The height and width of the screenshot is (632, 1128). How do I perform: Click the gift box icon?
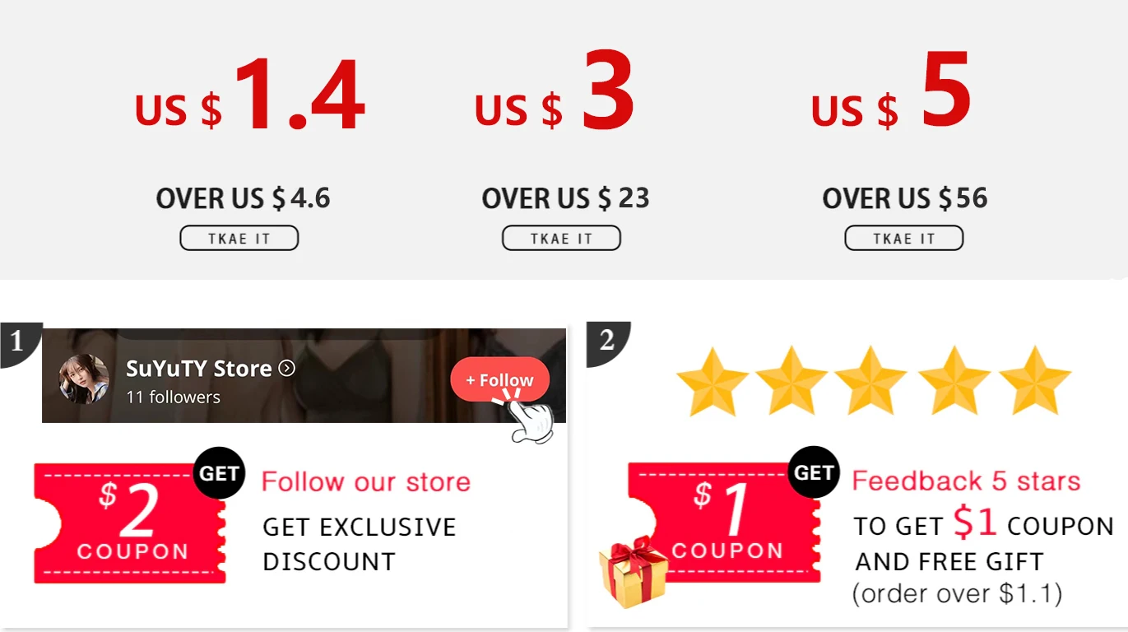[x=634, y=572]
